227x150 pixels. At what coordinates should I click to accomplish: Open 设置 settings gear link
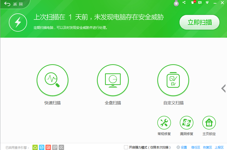tap(182, 147)
